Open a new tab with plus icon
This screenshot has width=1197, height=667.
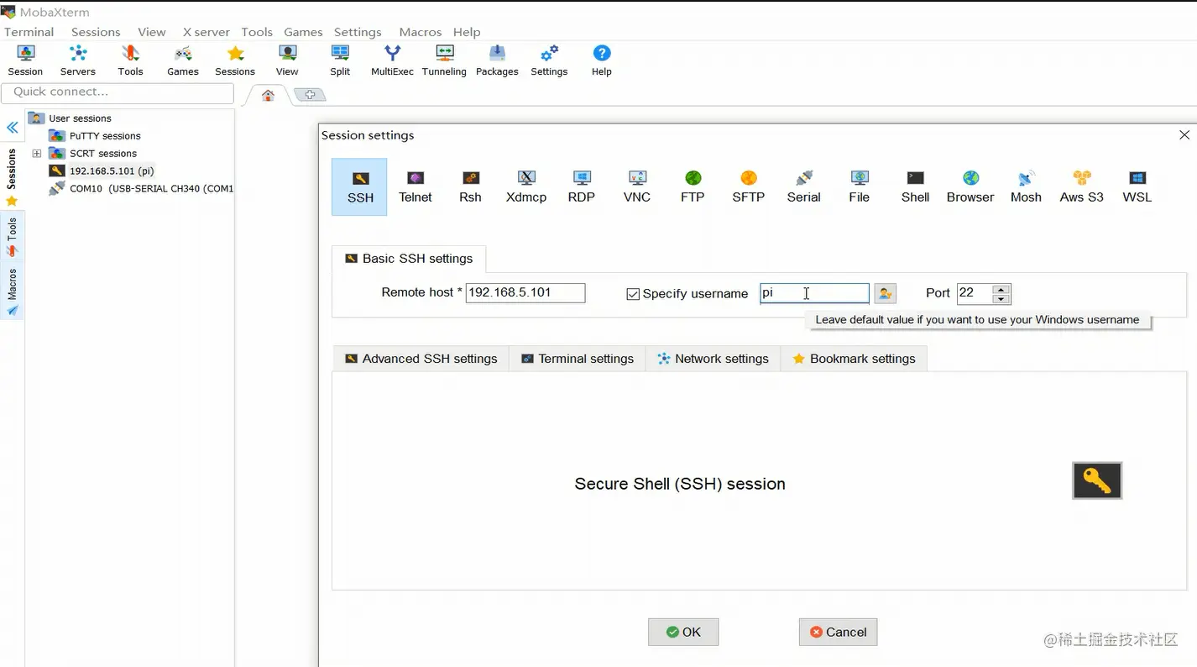pos(310,95)
